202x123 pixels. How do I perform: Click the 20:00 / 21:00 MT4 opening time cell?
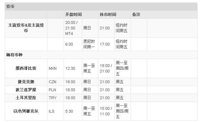[71, 28]
